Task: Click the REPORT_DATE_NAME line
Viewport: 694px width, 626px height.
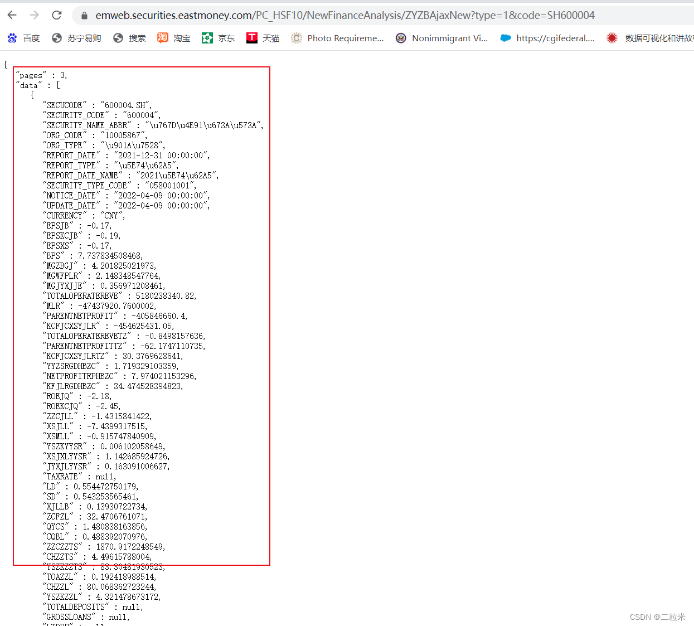Action: point(131,176)
